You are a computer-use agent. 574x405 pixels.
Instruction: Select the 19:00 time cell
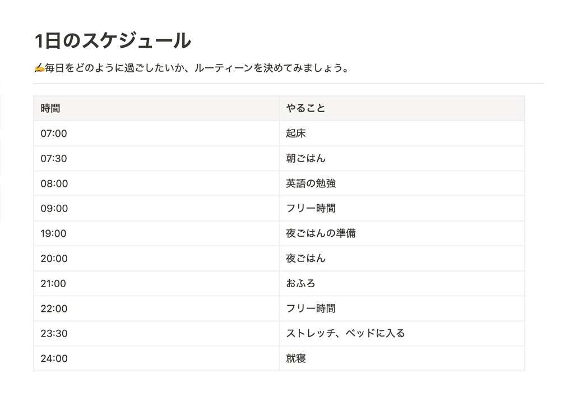click(x=156, y=233)
